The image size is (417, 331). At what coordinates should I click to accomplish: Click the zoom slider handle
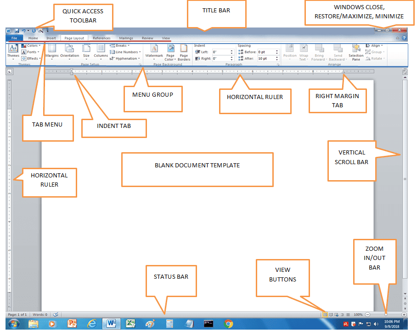point(386,314)
